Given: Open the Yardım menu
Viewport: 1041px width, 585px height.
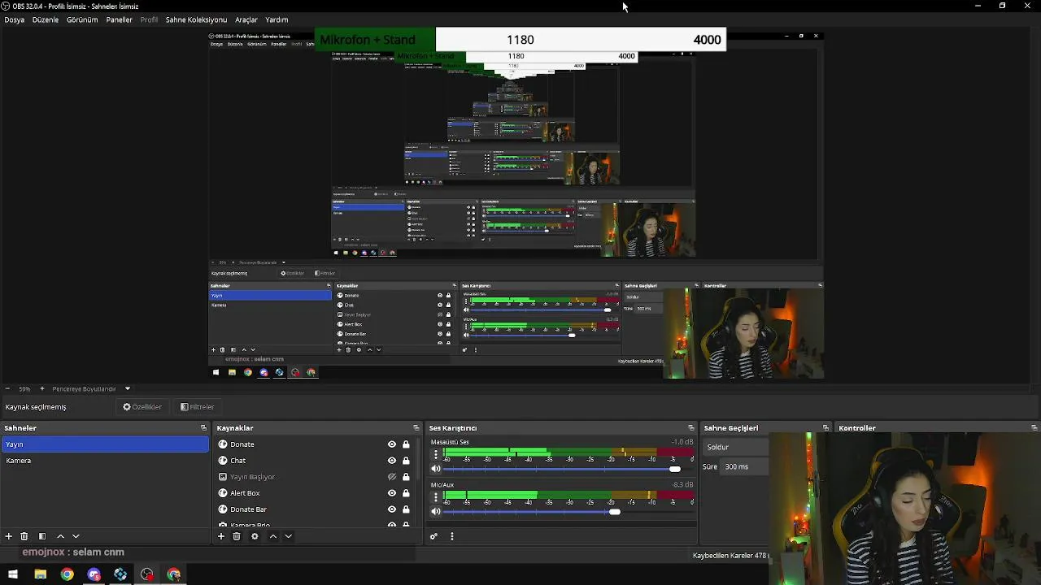Looking at the screenshot, I should click(277, 19).
